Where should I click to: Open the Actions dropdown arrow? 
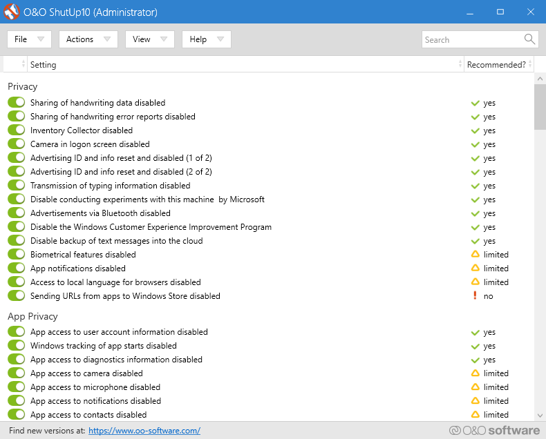pyautogui.click(x=107, y=39)
